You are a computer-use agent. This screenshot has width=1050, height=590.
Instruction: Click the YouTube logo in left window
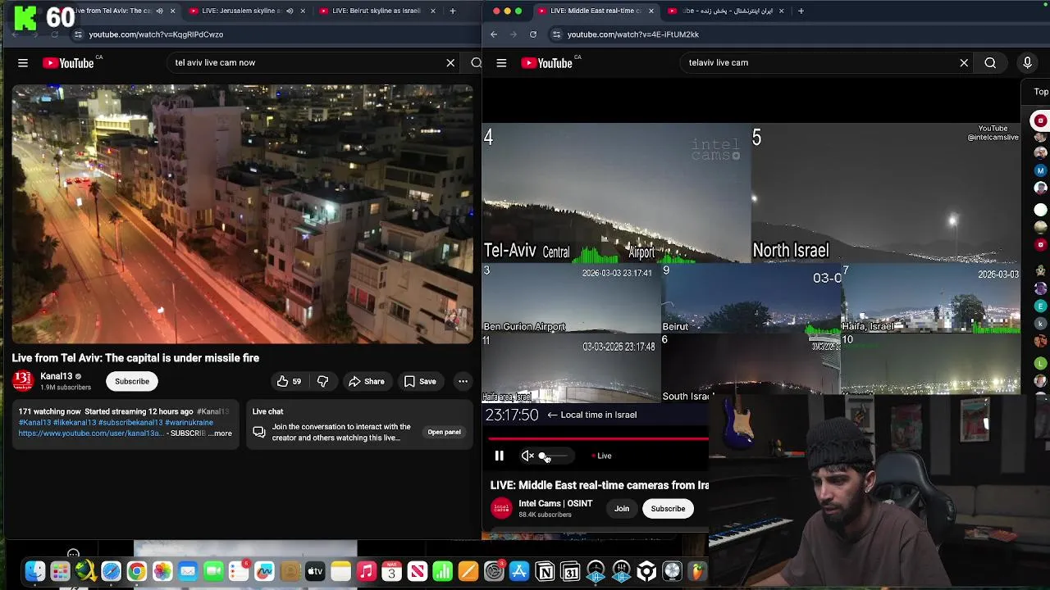click(68, 62)
